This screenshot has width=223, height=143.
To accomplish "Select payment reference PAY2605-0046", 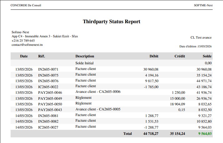I will pos(50,93).
